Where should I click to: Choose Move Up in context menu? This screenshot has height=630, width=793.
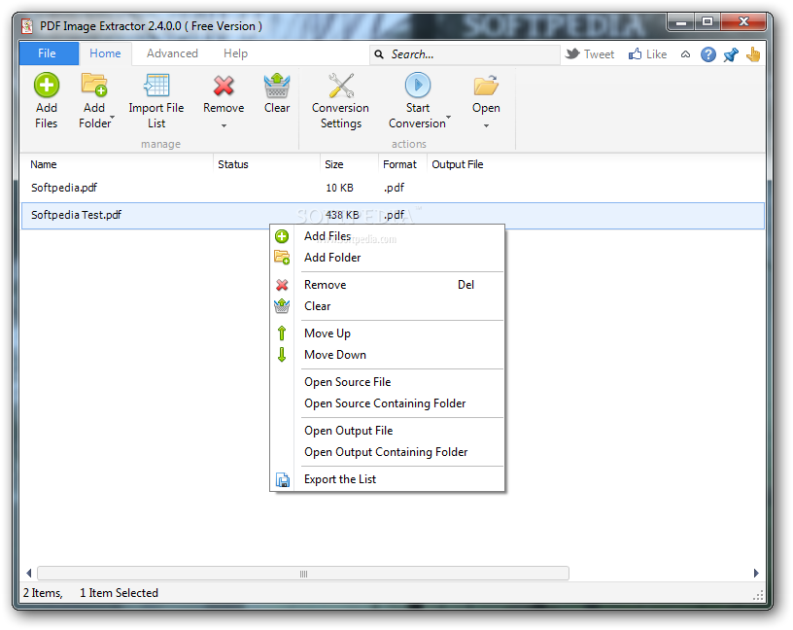click(388, 333)
